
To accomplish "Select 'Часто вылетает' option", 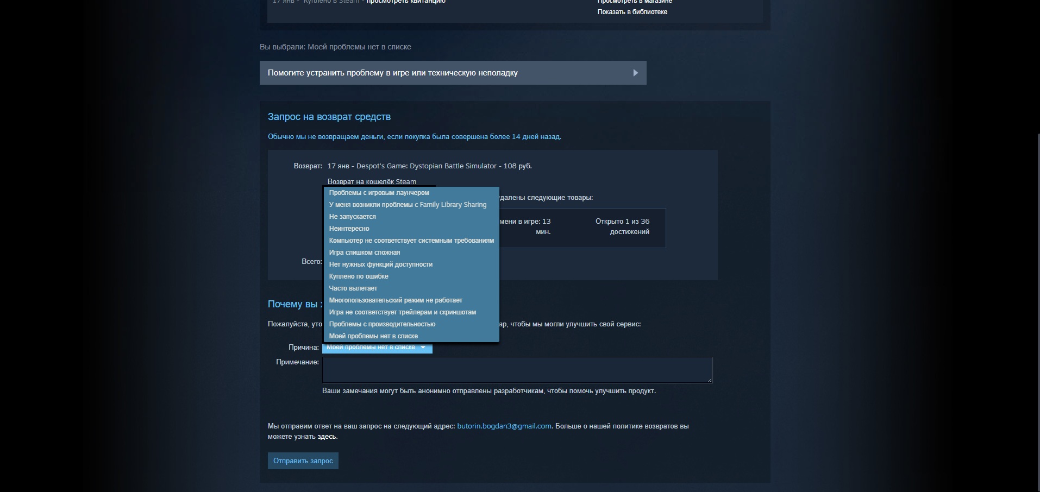I will point(411,288).
